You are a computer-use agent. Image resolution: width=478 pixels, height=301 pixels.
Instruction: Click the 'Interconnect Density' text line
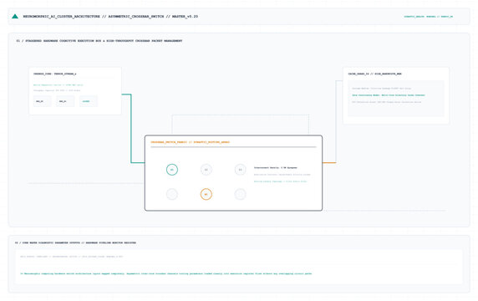[x=276, y=168]
